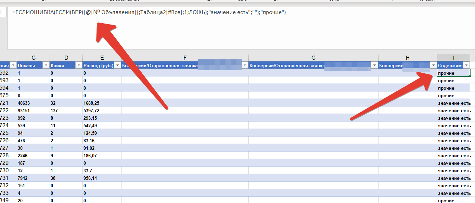This screenshot has height=203, width=475.
Task: Select column D header
Action: pos(66,58)
